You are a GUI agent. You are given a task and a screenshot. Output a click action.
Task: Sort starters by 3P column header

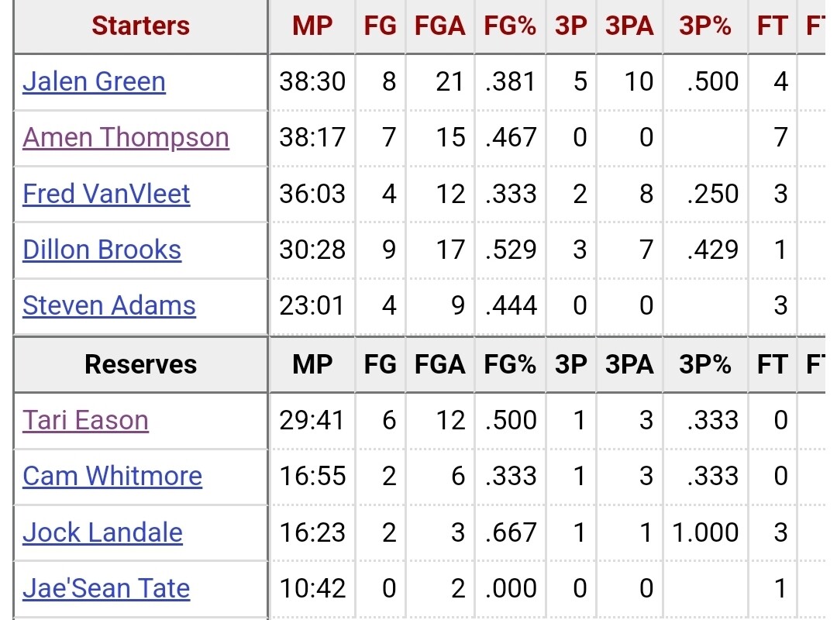(570, 26)
